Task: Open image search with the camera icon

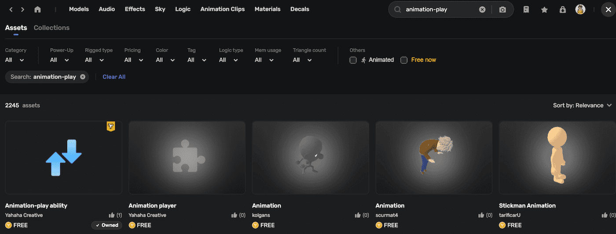Action: click(502, 10)
